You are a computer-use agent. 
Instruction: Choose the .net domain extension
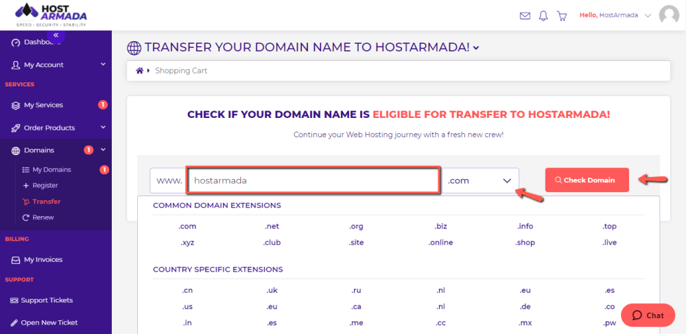click(272, 226)
